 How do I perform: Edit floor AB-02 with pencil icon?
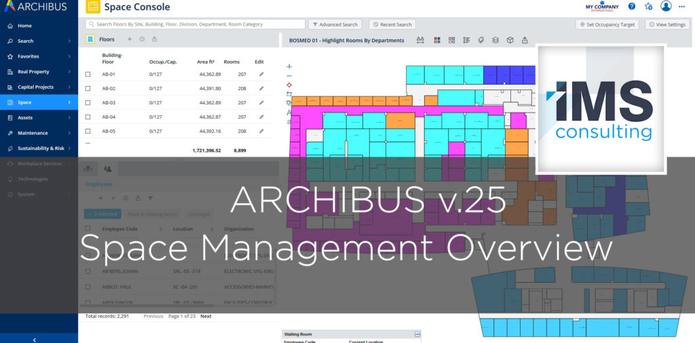pyautogui.click(x=261, y=89)
